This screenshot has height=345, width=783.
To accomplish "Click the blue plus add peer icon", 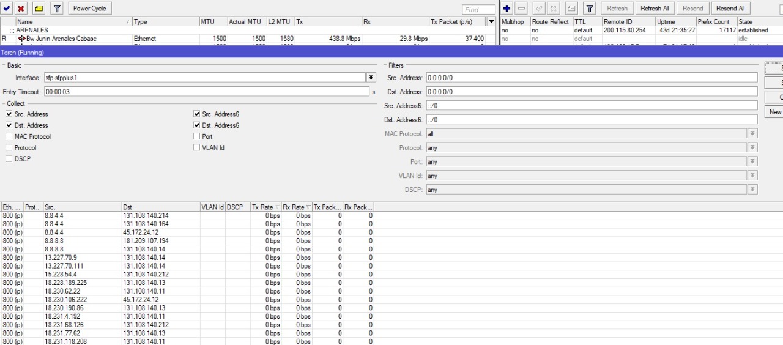I will 507,9.
